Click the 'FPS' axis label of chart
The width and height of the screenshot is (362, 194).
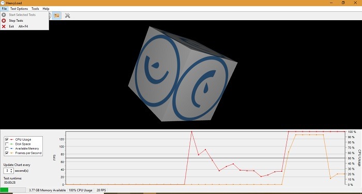[54, 158]
